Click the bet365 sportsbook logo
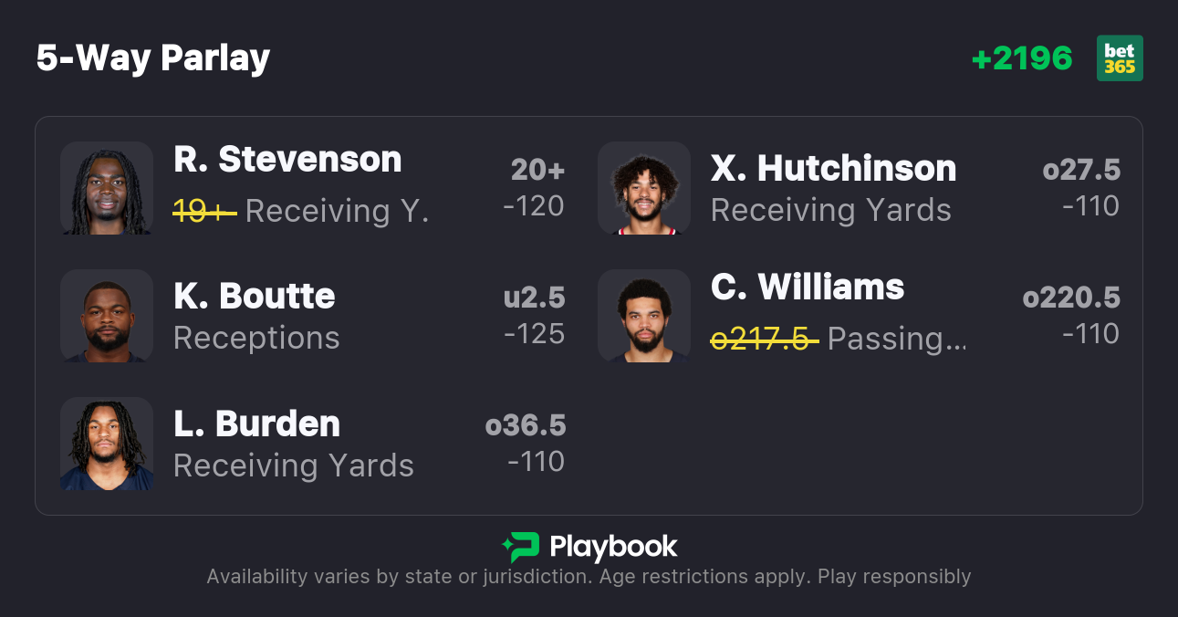This screenshot has width=1178, height=617. pyautogui.click(x=1120, y=58)
